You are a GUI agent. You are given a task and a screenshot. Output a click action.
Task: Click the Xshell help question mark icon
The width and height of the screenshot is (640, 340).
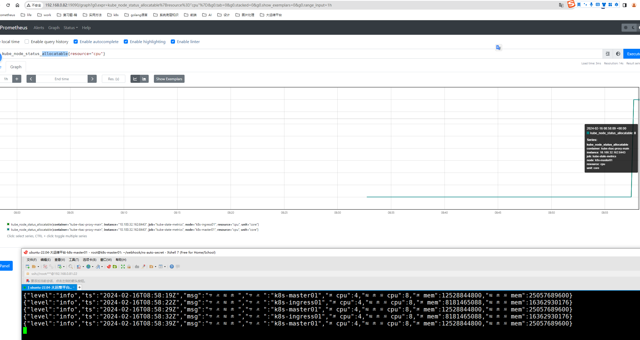tap(172, 267)
